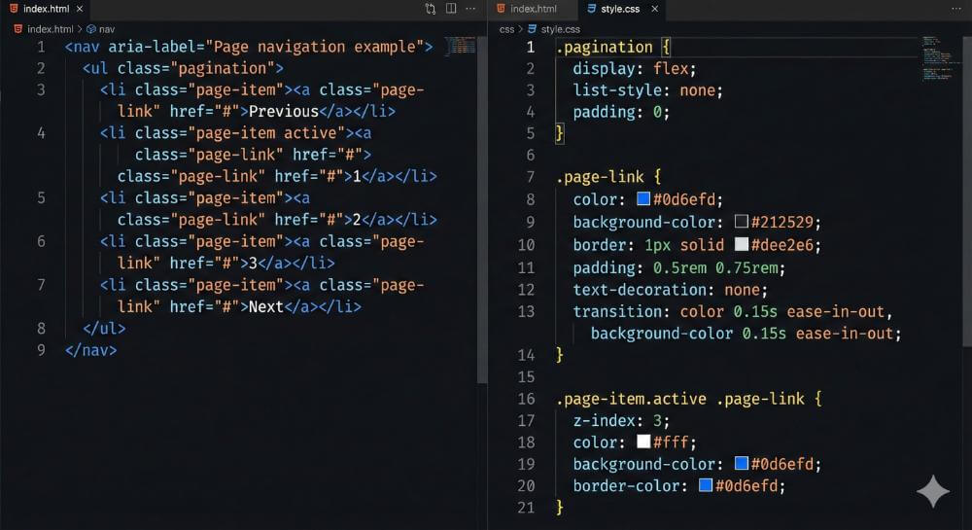
Task: Click the "display: flex;" declaration
Action: [x=634, y=69]
